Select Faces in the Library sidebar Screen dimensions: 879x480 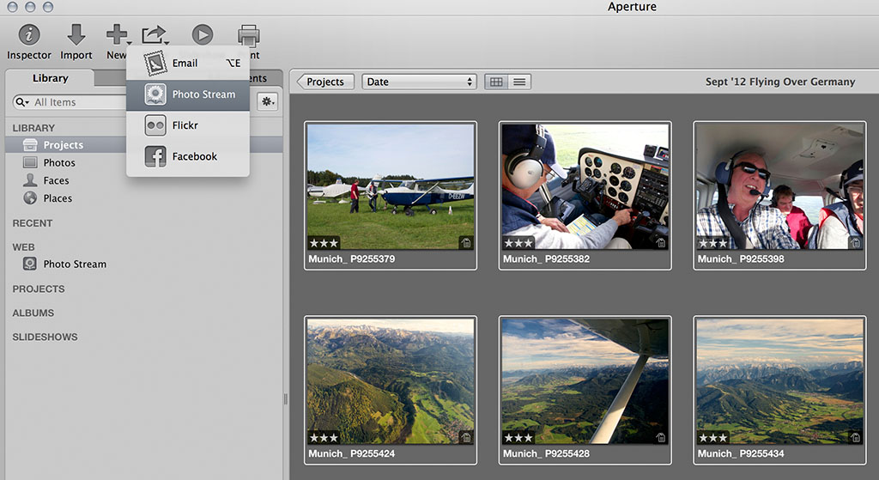tap(56, 180)
